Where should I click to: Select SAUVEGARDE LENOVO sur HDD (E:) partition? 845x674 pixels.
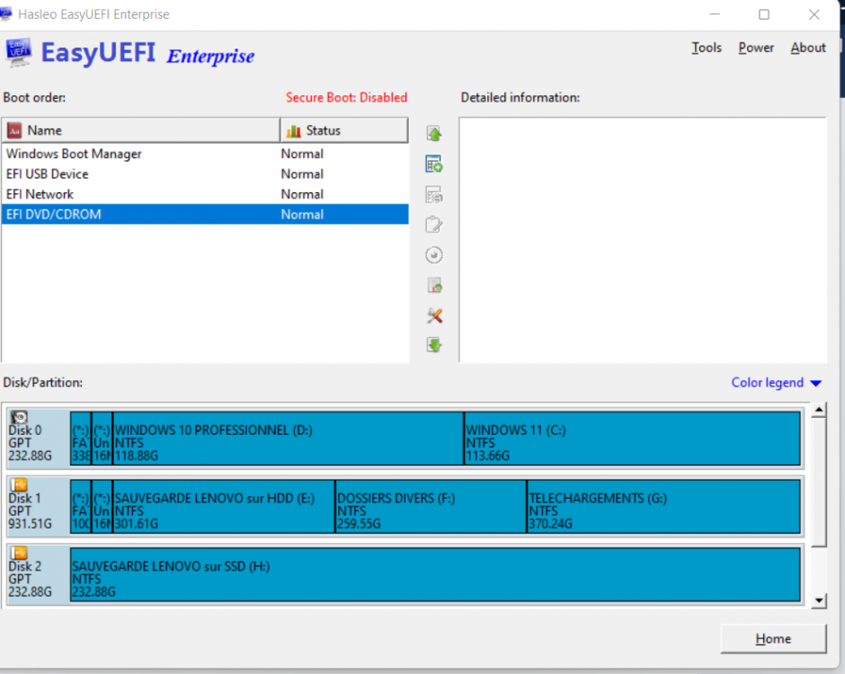click(224, 507)
